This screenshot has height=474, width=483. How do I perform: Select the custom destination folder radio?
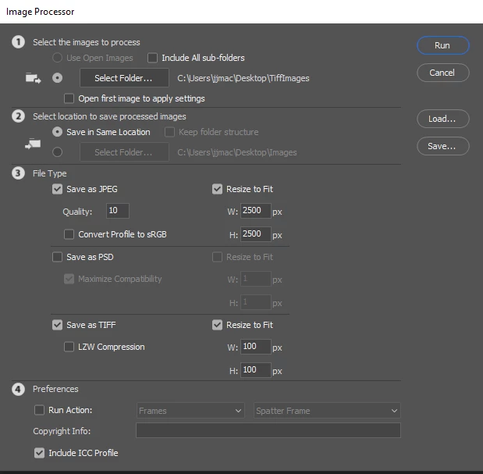57,152
